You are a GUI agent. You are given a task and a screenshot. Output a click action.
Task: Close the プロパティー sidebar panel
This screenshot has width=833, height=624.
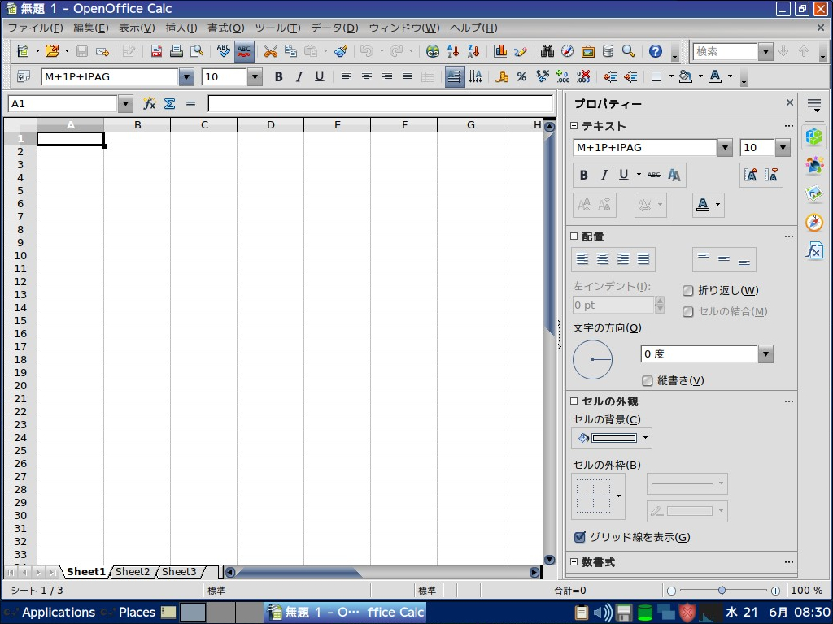pyautogui.click(x=789, y=102)
